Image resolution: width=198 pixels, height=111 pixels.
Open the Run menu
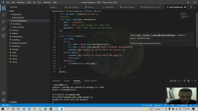coord(39,2)
